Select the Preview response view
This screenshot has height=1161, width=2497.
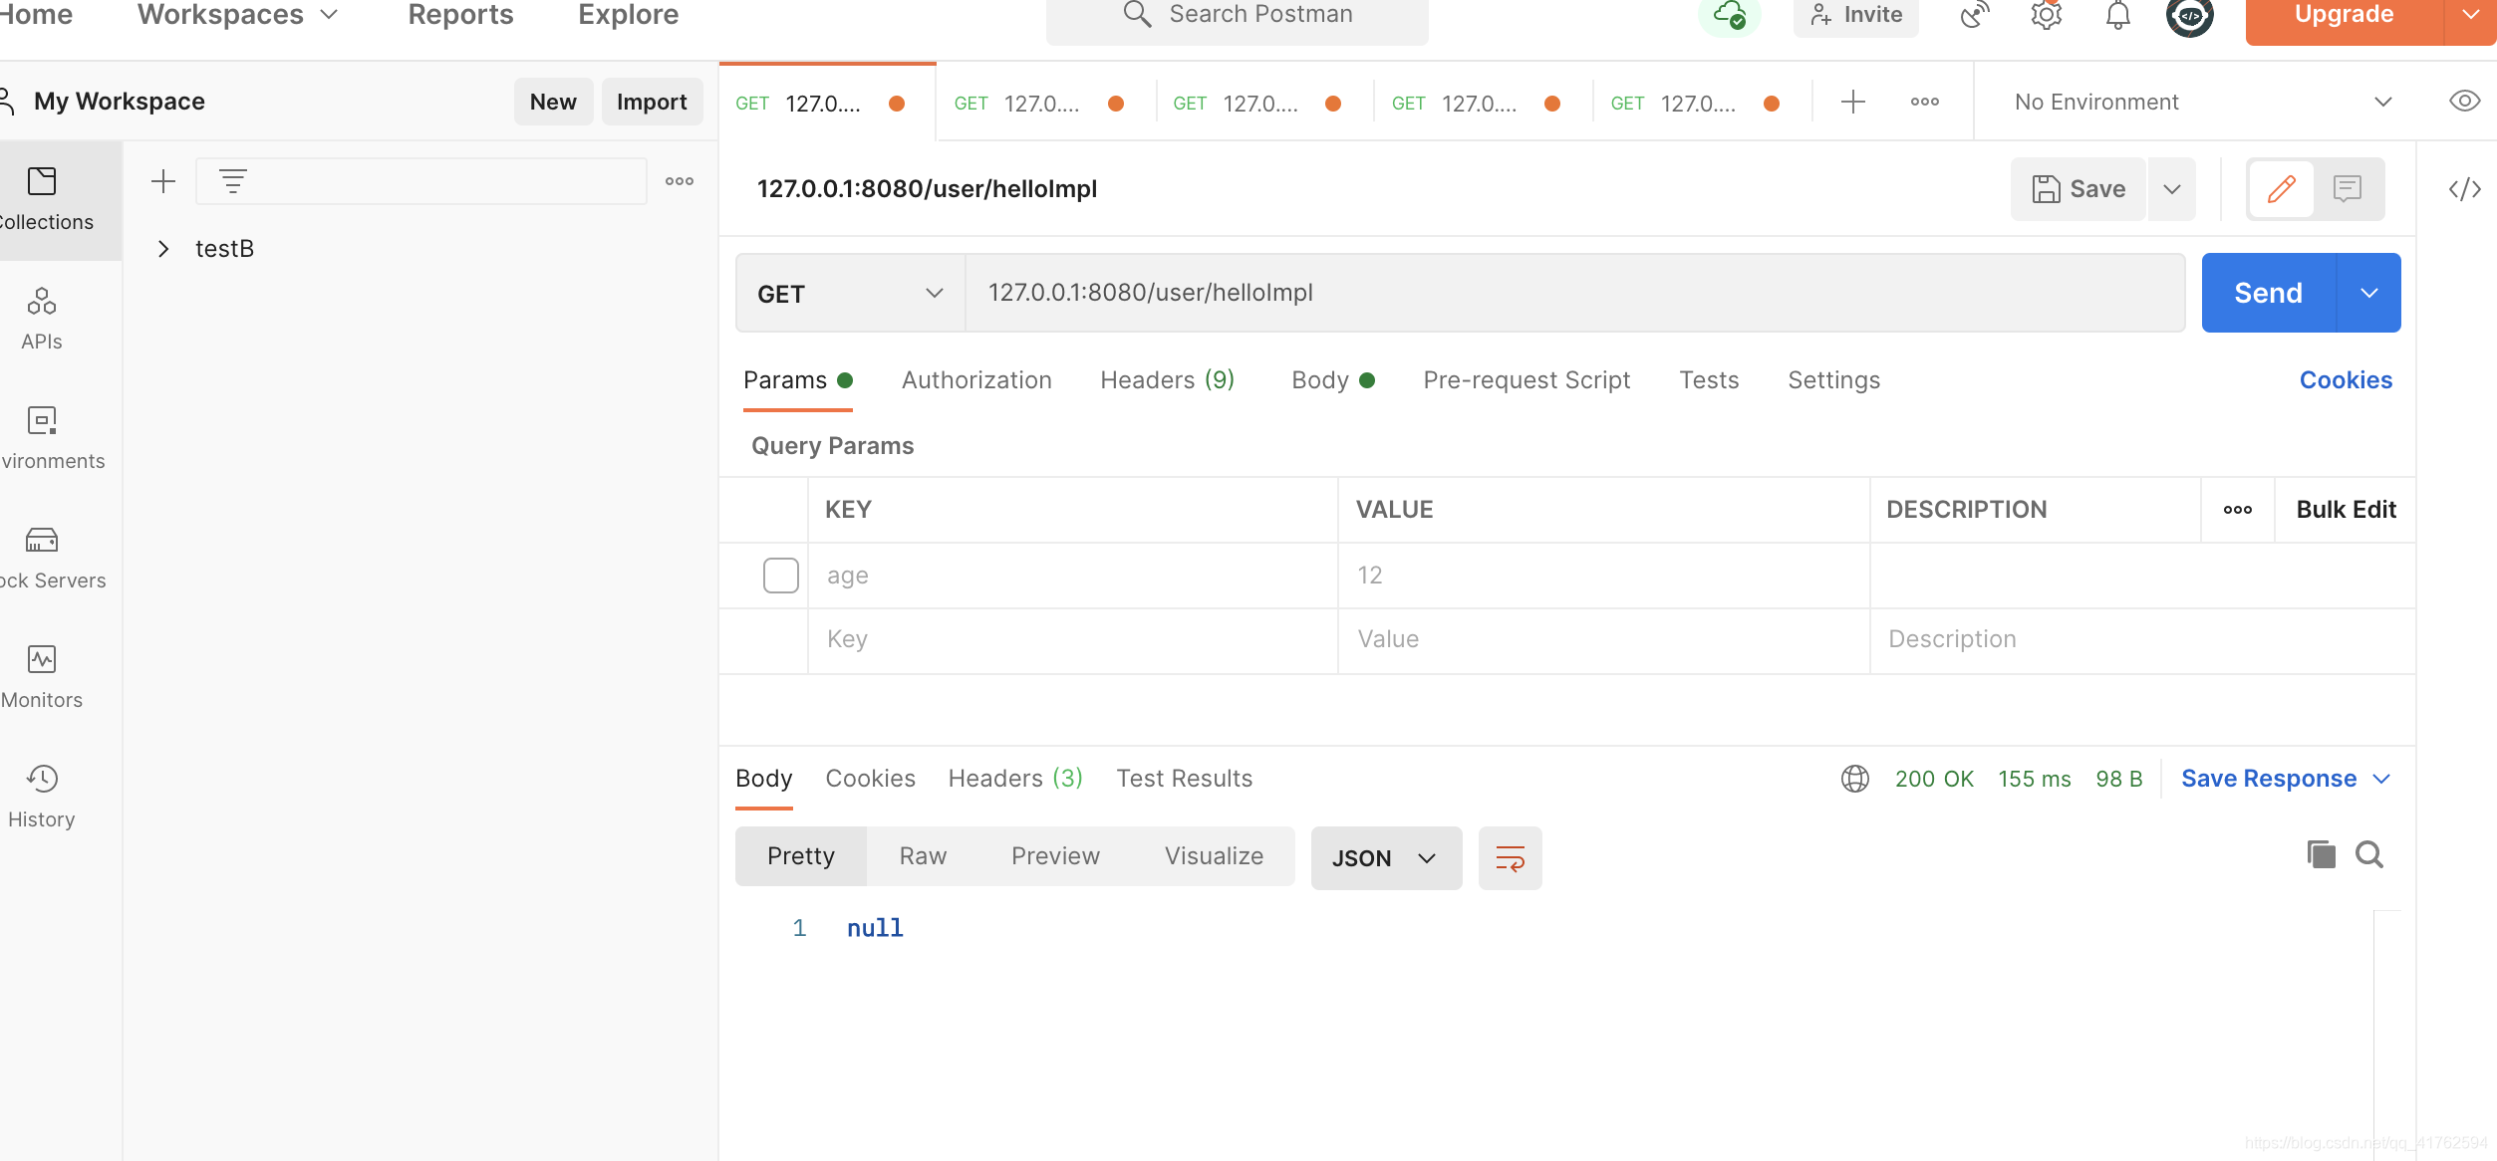pyautogui.click(x=1055, y=856)
